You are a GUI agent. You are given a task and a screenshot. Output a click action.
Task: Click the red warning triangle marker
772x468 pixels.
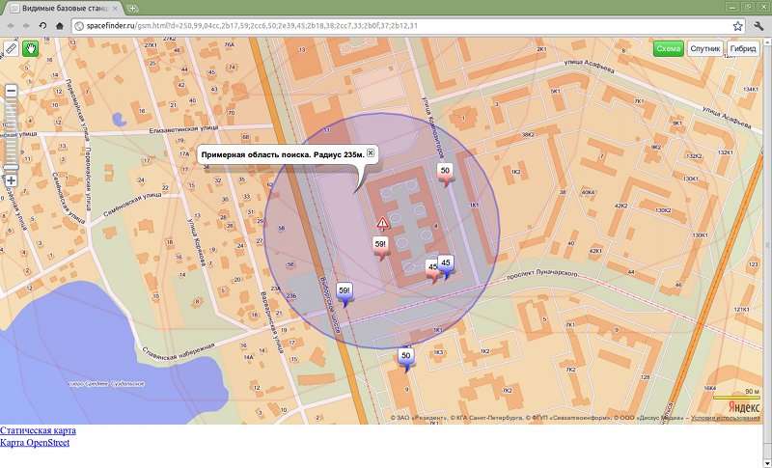click(383, 223)
